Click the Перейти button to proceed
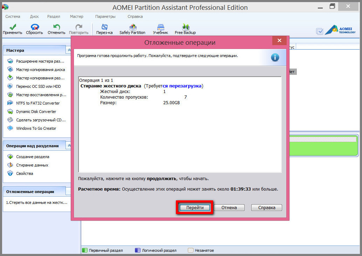The image size is (362, 256). (195, 208)
